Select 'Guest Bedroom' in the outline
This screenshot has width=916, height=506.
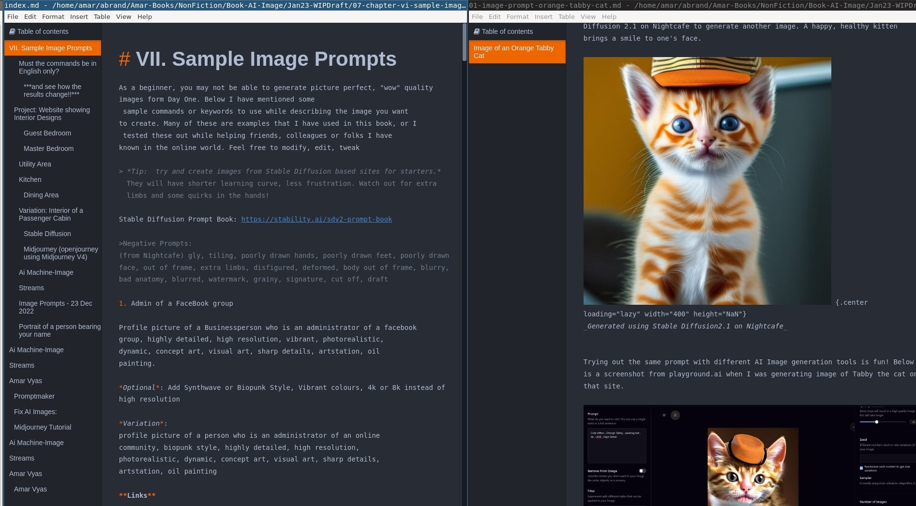point(47,133)
